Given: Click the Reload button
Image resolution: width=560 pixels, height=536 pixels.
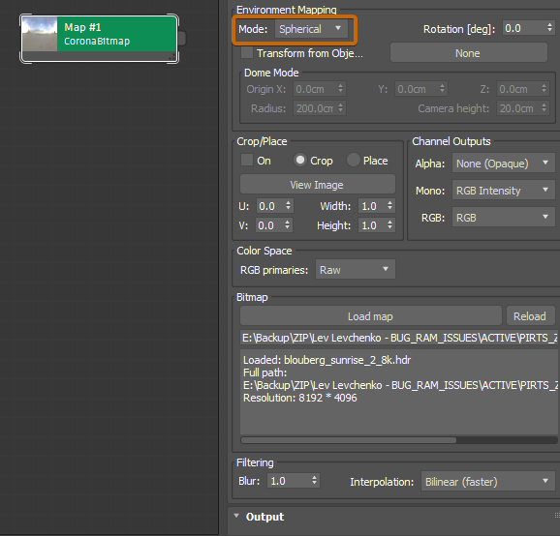Looking at the screenshot, I should 530,316.
